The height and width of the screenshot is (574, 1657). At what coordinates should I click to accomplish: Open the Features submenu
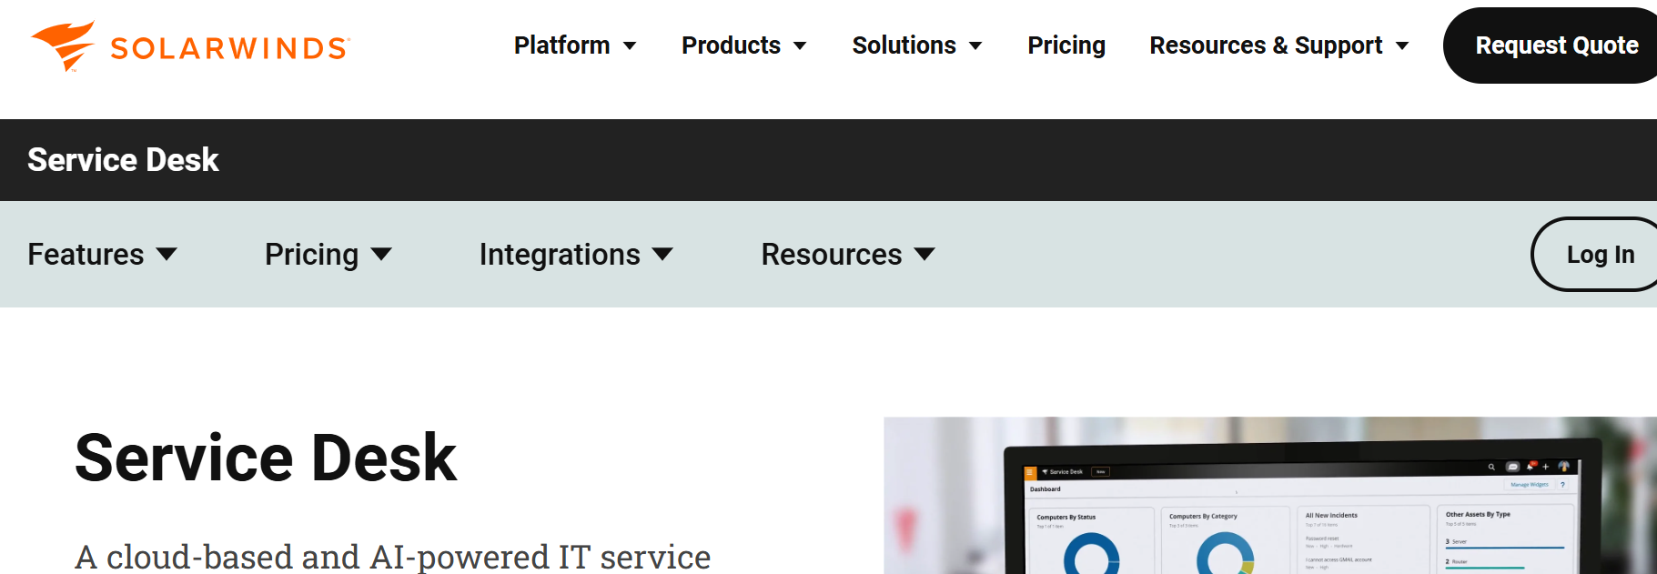[x=86, y=255]
